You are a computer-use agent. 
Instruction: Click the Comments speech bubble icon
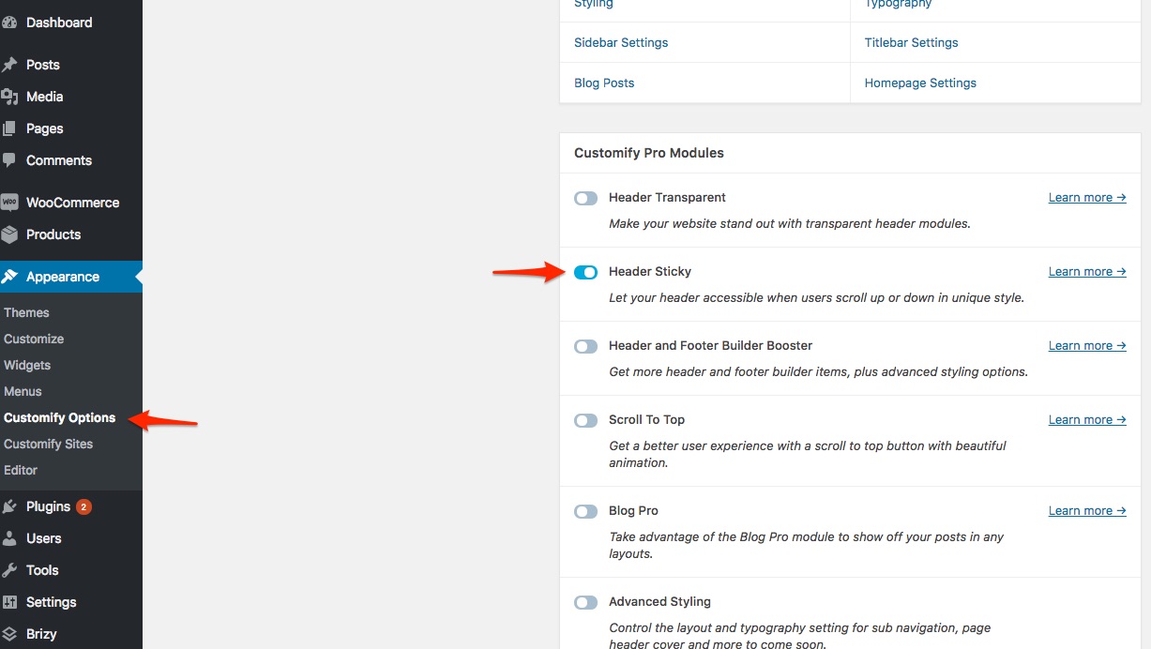point(9,160)
